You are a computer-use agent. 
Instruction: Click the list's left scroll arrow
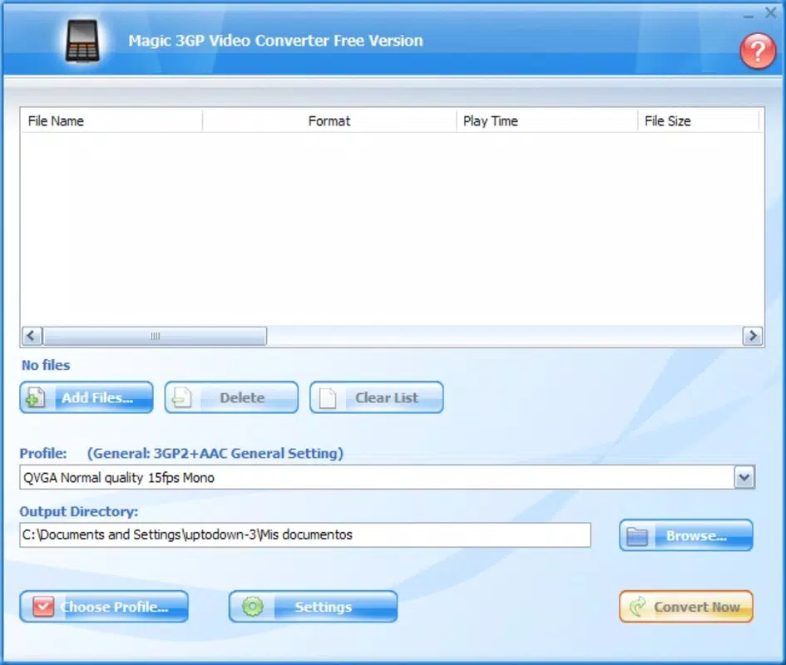coord(32,336)
